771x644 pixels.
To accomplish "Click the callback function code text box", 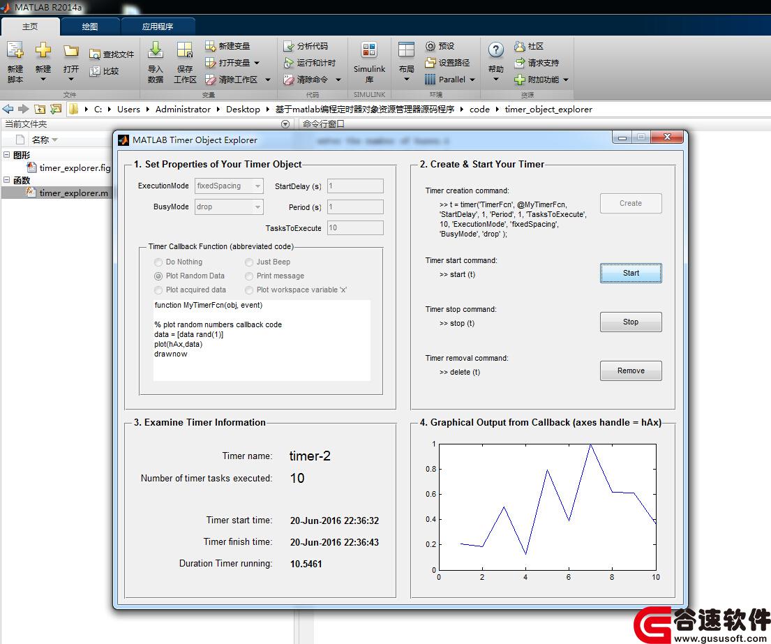I will 262,340.
